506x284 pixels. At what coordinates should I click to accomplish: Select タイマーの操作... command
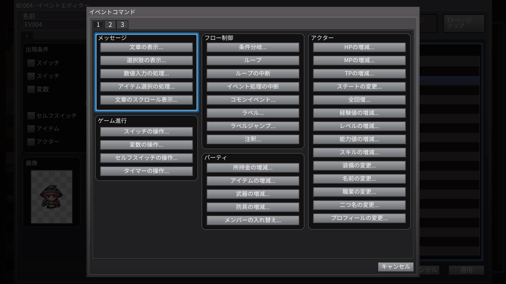coord(146,171)
